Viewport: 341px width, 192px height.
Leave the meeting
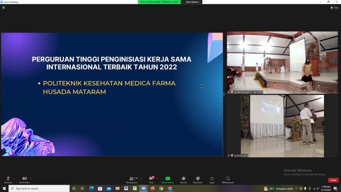333,180
